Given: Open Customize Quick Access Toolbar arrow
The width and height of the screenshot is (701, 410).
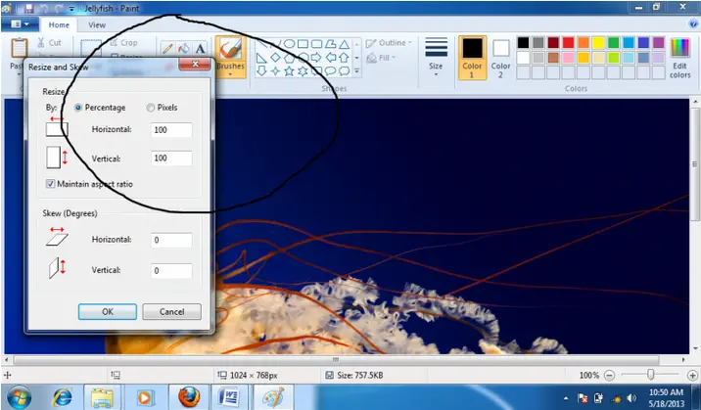Looking at the screenshot, I should coord(71,9).
